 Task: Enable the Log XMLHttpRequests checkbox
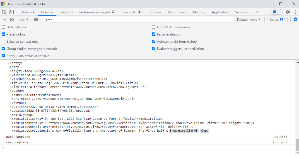tap(154, 27)
